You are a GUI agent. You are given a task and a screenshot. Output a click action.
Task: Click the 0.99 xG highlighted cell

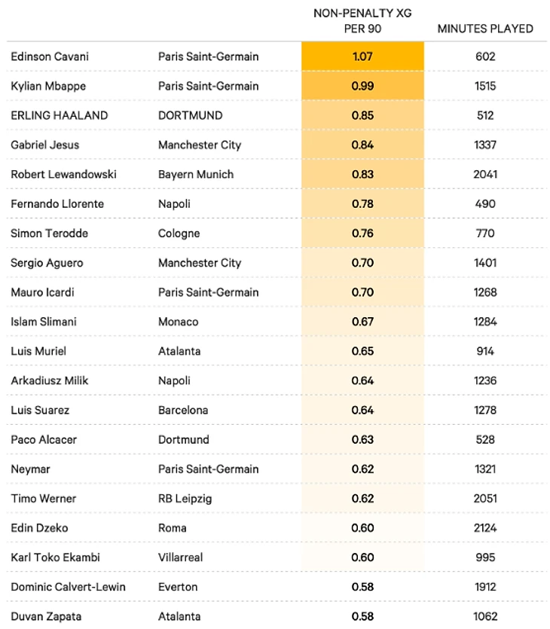(362, 86)
